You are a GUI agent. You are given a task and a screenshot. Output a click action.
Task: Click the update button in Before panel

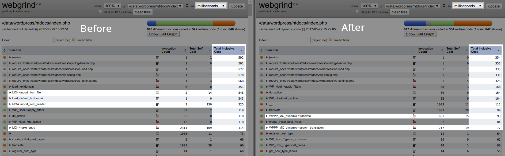coord(237,6)
